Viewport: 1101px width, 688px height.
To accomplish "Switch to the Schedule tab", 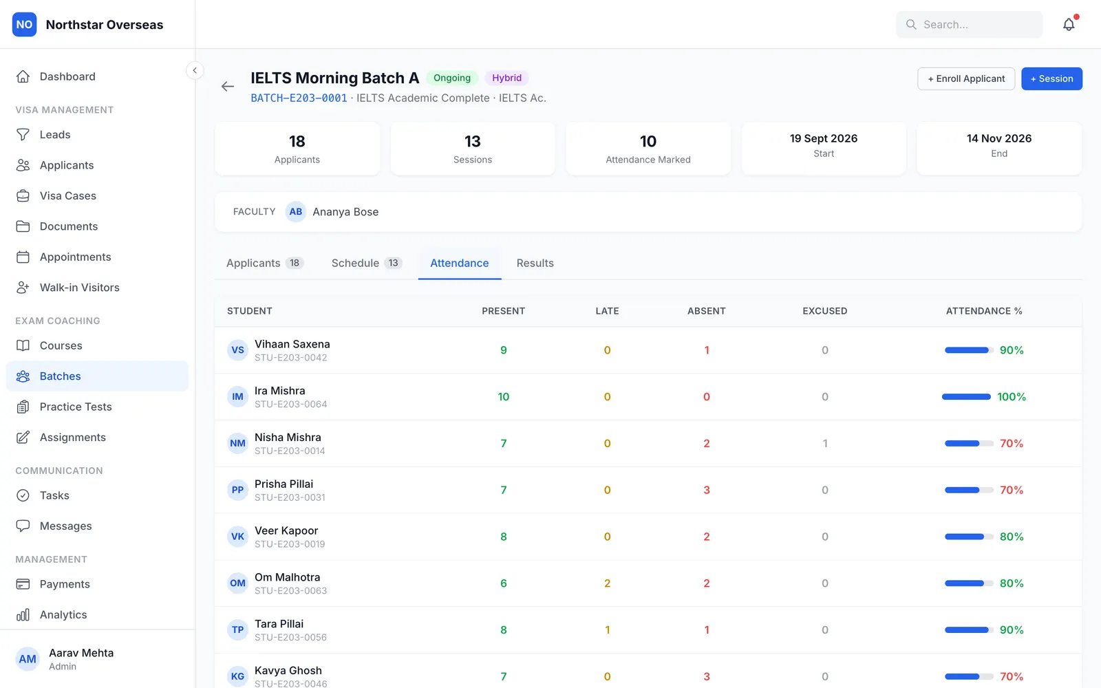I will point(366,264).
